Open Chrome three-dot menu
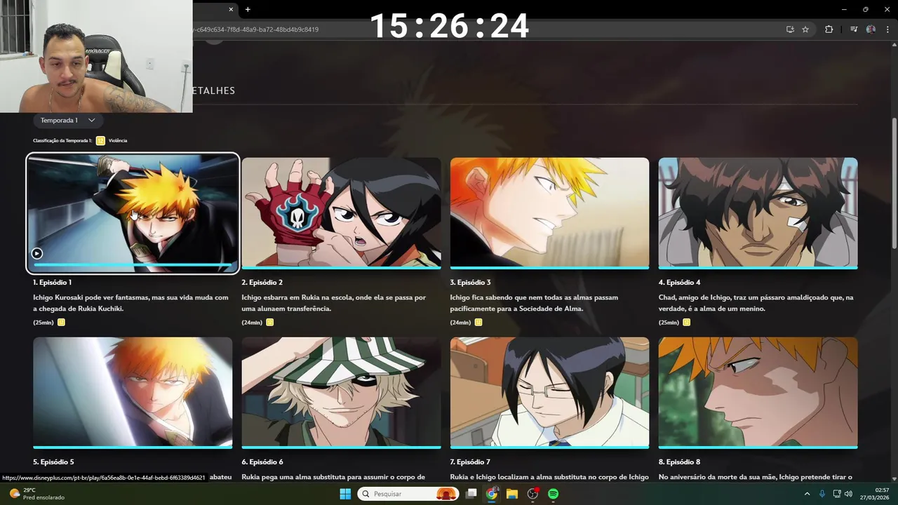This screenshot has height=505, width=898. click(x=887, y=29)
